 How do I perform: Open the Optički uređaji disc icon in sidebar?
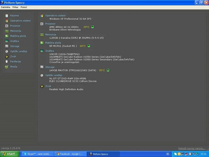tap(7, 51)
